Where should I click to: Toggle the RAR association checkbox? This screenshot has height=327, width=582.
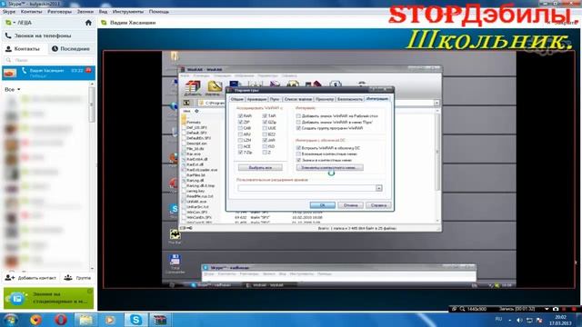click(x=240, y=116)
